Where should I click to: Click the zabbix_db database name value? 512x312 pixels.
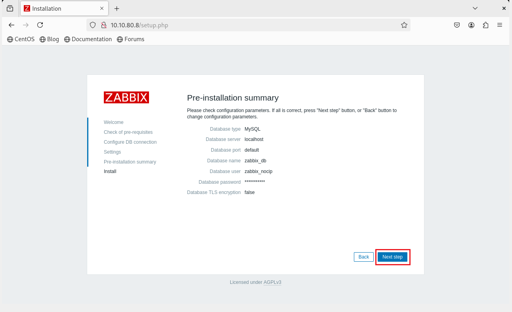coord(255,161)
